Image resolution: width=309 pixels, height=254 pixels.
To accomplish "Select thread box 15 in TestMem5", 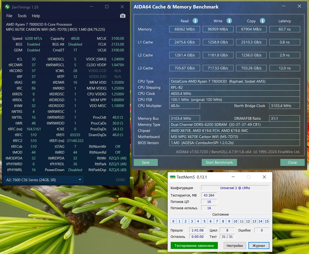I will 267,221.
